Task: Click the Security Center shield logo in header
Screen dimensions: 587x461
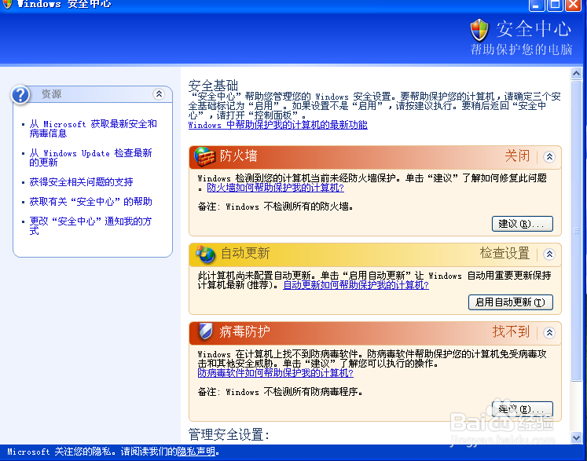Action: [x=479, y=30]
